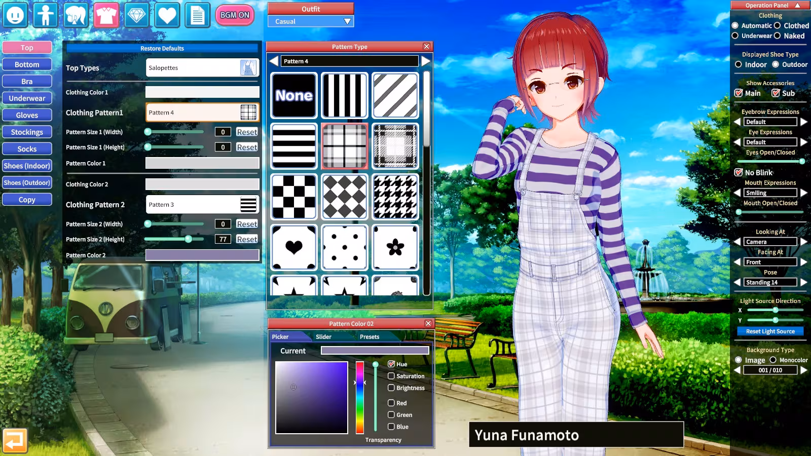811x456 pixels.
Task: Enable Saturation mode in color picker
Action: [x=391, y=376]
